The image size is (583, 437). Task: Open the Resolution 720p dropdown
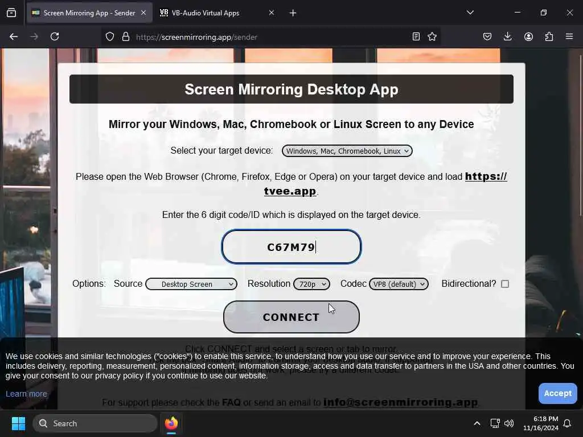click(311, 284)
